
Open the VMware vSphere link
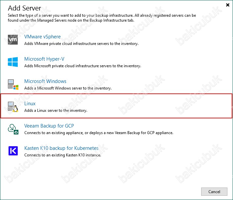[43, 37]
